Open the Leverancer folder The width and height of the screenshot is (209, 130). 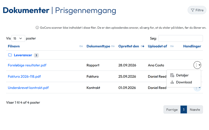(23, 55)
